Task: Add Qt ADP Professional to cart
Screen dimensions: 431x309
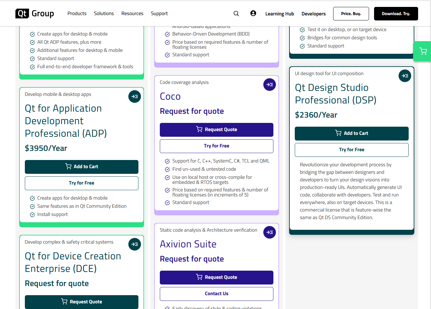Action: click(x=82, y=167)
